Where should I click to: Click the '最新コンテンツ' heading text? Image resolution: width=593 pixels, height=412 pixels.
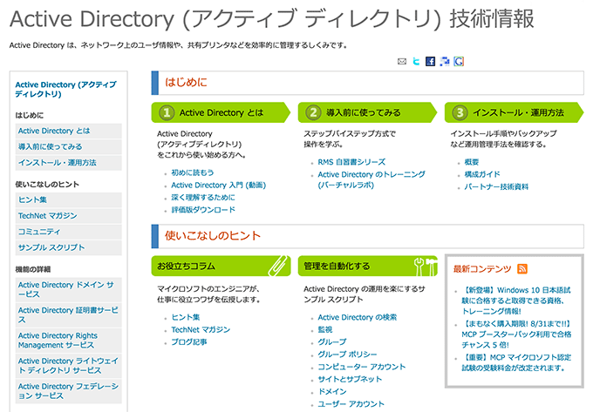482,268
